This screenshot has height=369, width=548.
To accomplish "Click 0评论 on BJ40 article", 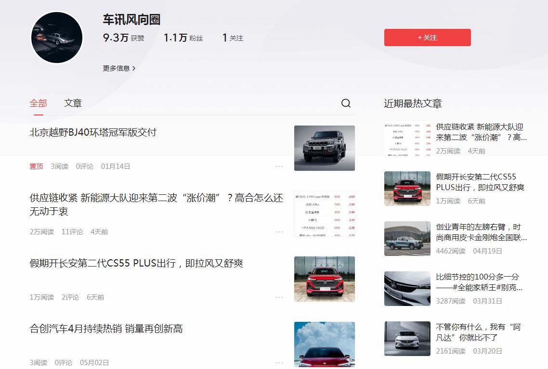I will pyautogui.click(x=85, y=166).
